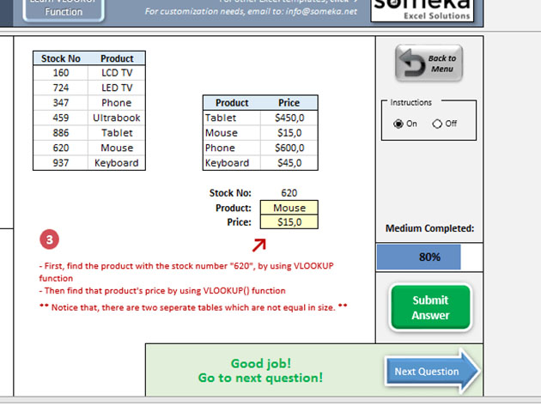Image resolution: width=541 pixels, height=406 pixels.
Task: Select the Instructions Off radio button
Action: click(437, 124)
